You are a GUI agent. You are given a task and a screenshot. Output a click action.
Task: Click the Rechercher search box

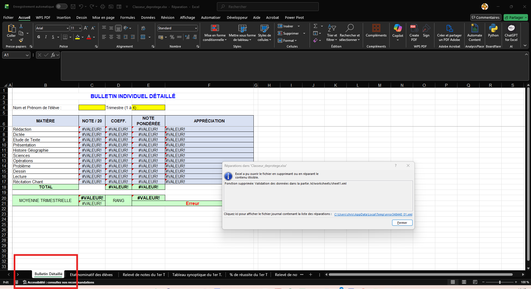[268, 7]
